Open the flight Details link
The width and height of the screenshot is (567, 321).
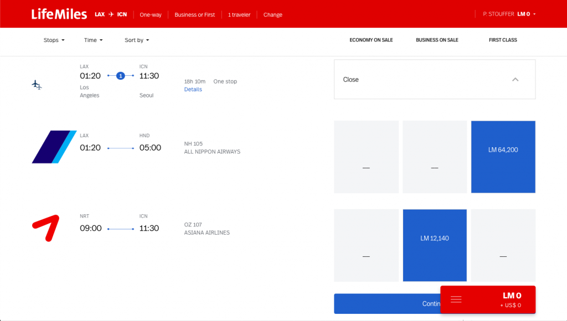(x=193, y=89)
